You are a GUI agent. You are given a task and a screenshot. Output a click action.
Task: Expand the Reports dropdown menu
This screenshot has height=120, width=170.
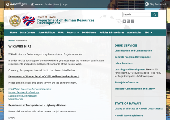click(73, 32)
